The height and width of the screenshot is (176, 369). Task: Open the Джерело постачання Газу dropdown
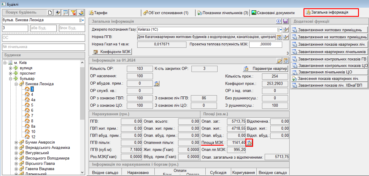pos(279,29)
